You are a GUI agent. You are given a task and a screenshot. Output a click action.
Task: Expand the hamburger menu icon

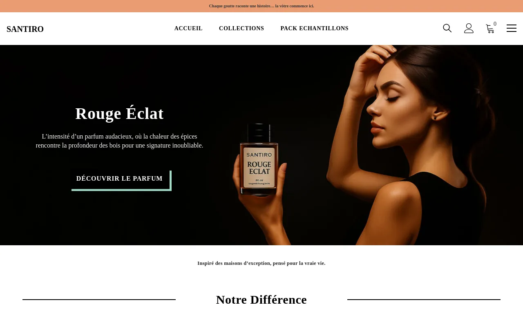click(x=512, y=28)
